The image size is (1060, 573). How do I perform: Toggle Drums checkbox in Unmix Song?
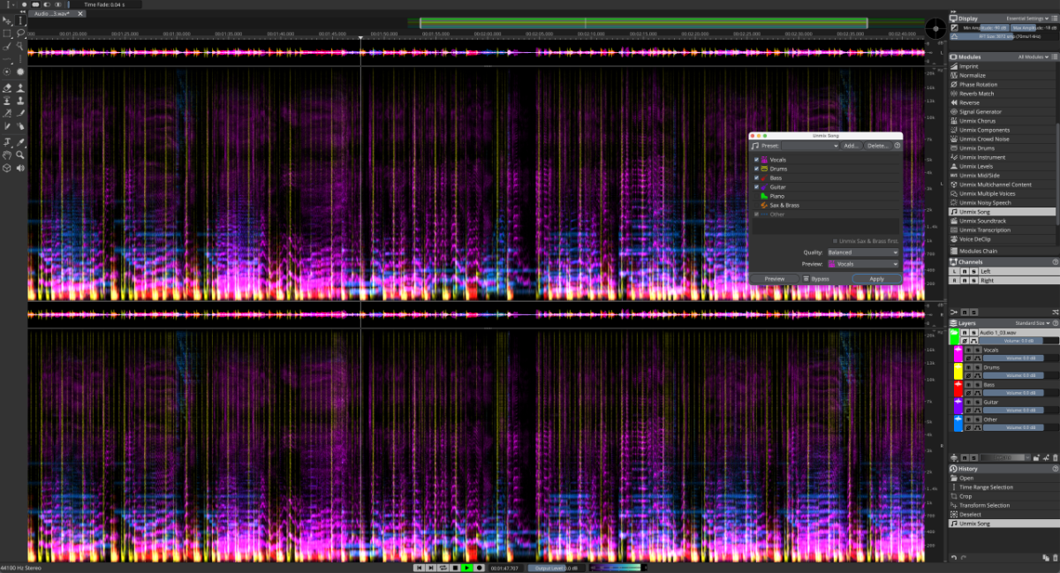(x=756, y=169)
